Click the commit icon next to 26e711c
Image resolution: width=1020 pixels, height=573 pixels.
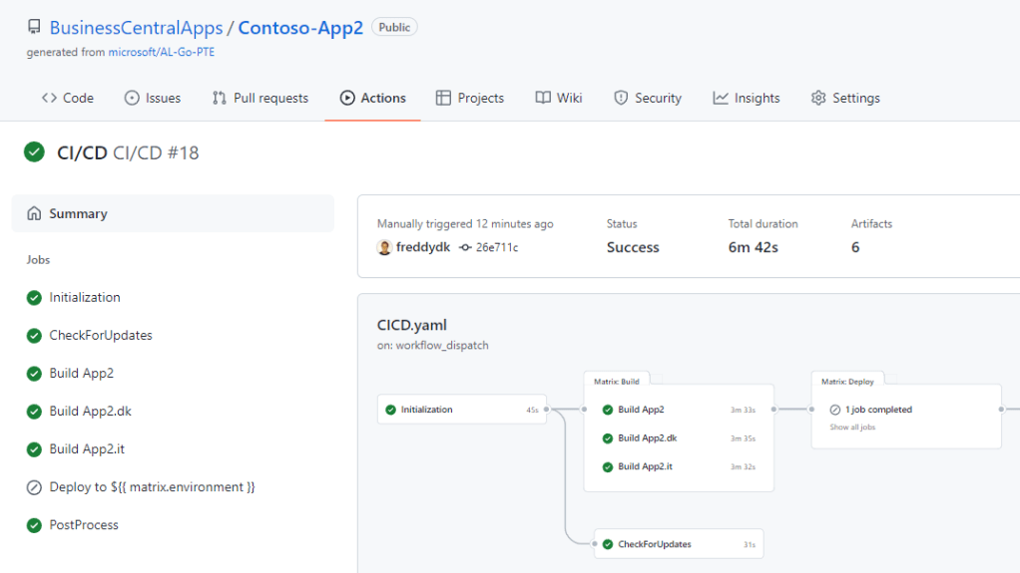(465, 247)
